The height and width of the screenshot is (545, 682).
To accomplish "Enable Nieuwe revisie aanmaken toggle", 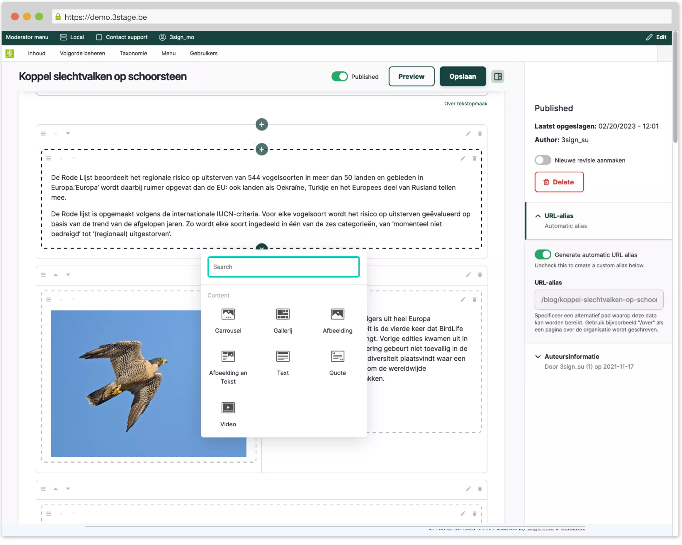I will pos(543,160).
